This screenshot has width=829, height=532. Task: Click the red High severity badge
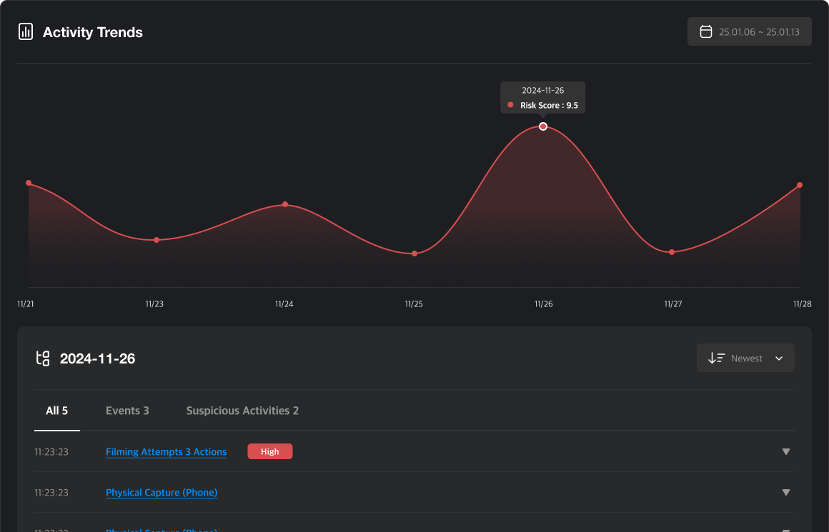pos(269,451)
